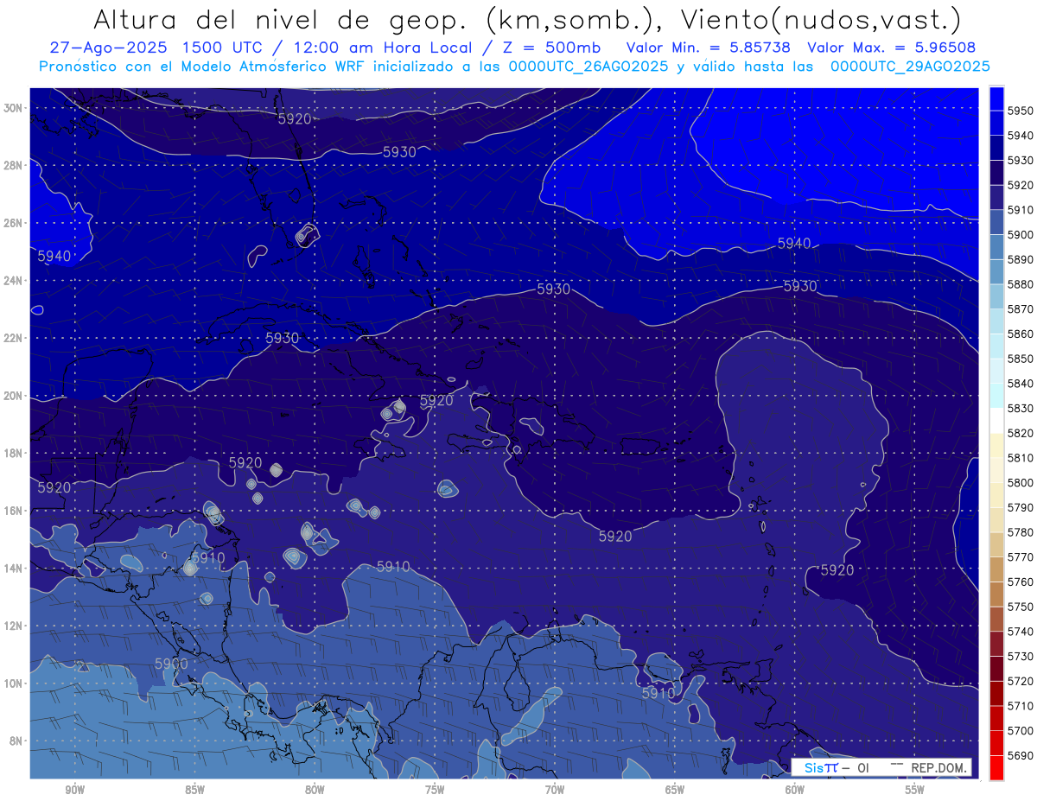Click the colorbar label 5830
The height and width of the screenshot is (801, 1037).
1021,409
